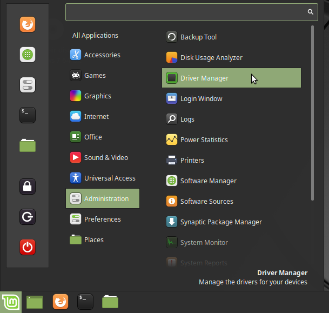Click the search magnifier icon
The height and width of the screenshot is (313, 329).
(x=310, y=12)
